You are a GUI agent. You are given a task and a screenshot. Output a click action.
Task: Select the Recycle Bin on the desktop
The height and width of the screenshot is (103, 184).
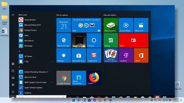point(178,86)
